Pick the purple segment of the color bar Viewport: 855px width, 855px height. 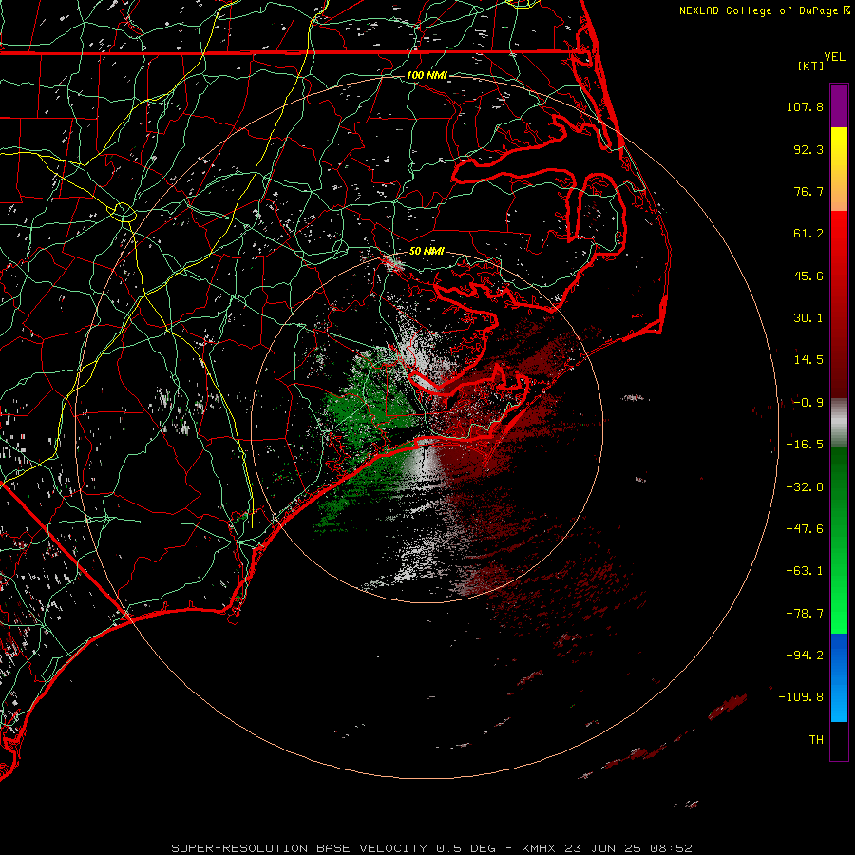839,105
